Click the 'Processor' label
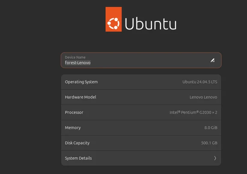Viewport: 247px width, 174px height. pyautogui.click(x=74, y=112)
